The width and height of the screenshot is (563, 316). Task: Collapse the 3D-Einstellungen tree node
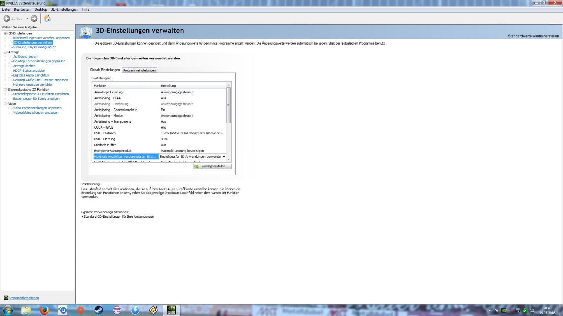click(5, 33)
